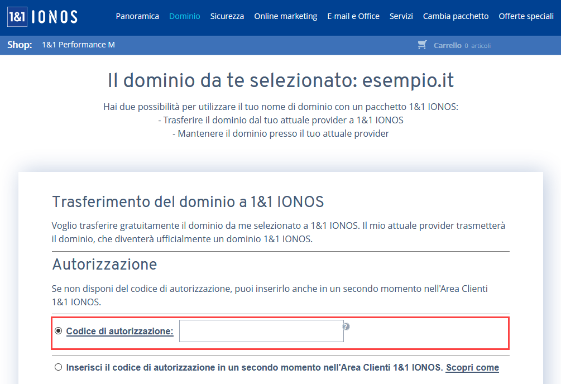Open the Offerte speciali menu
The height and width of the screenshot is (384, 561).
pos(526,16)
